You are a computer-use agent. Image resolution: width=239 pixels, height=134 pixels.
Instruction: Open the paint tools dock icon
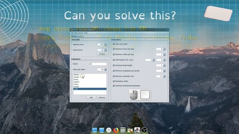(x=130, y=130)
